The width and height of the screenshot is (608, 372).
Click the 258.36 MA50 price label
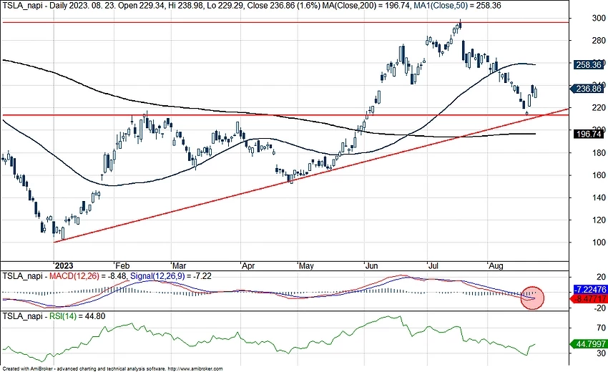589,65
